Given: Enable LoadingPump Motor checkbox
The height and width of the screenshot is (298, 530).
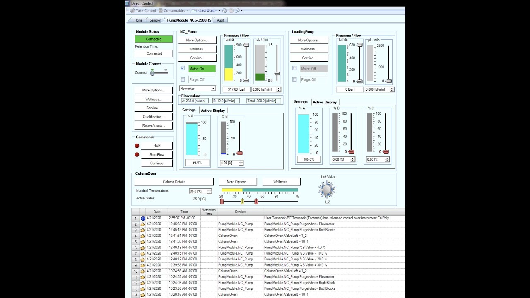Looking at the screenshot, I should (294, 68).
